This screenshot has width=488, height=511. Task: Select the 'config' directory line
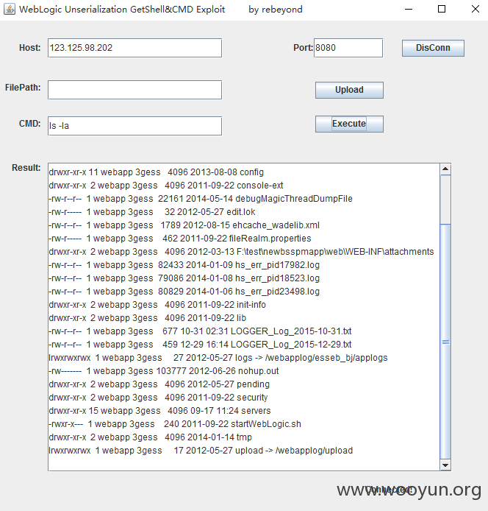point(156,172)
